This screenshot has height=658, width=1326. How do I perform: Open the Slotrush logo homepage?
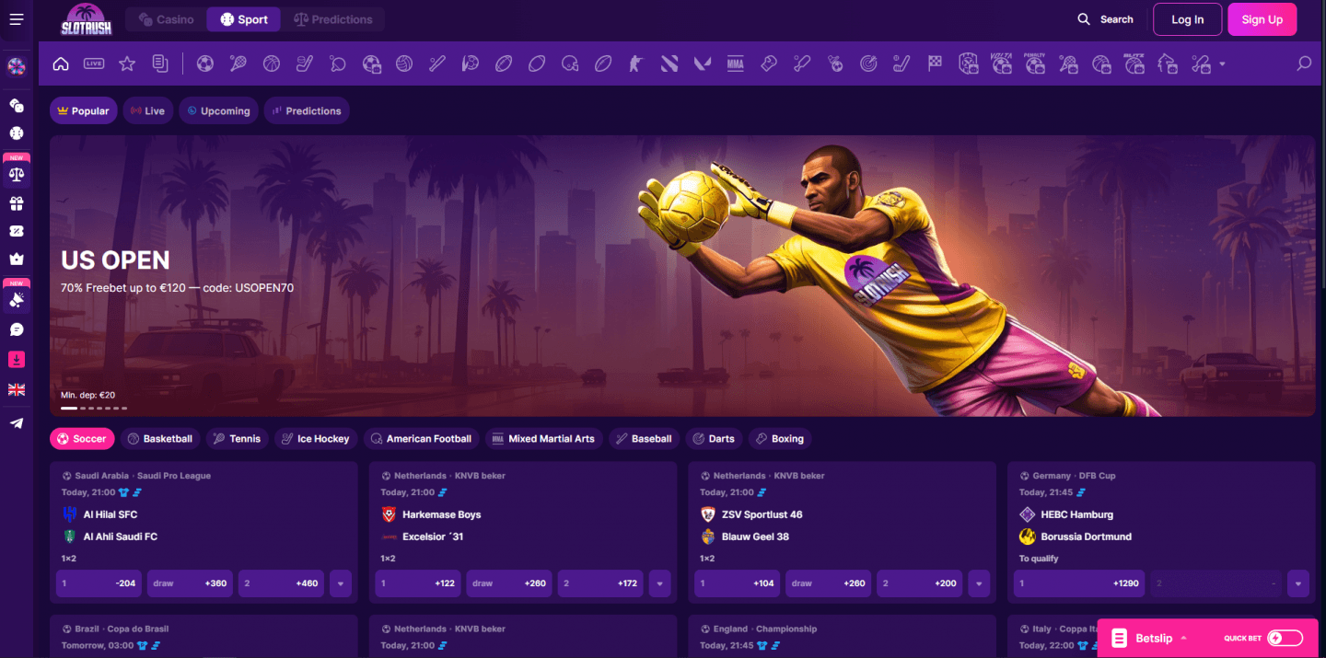click(87, 19)
